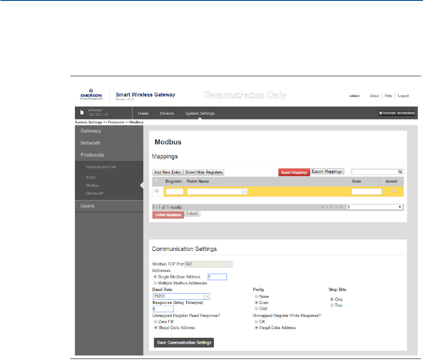423x362 pixels.
Task: Go to the previous mappings page
Action: (x=328, y=207)
